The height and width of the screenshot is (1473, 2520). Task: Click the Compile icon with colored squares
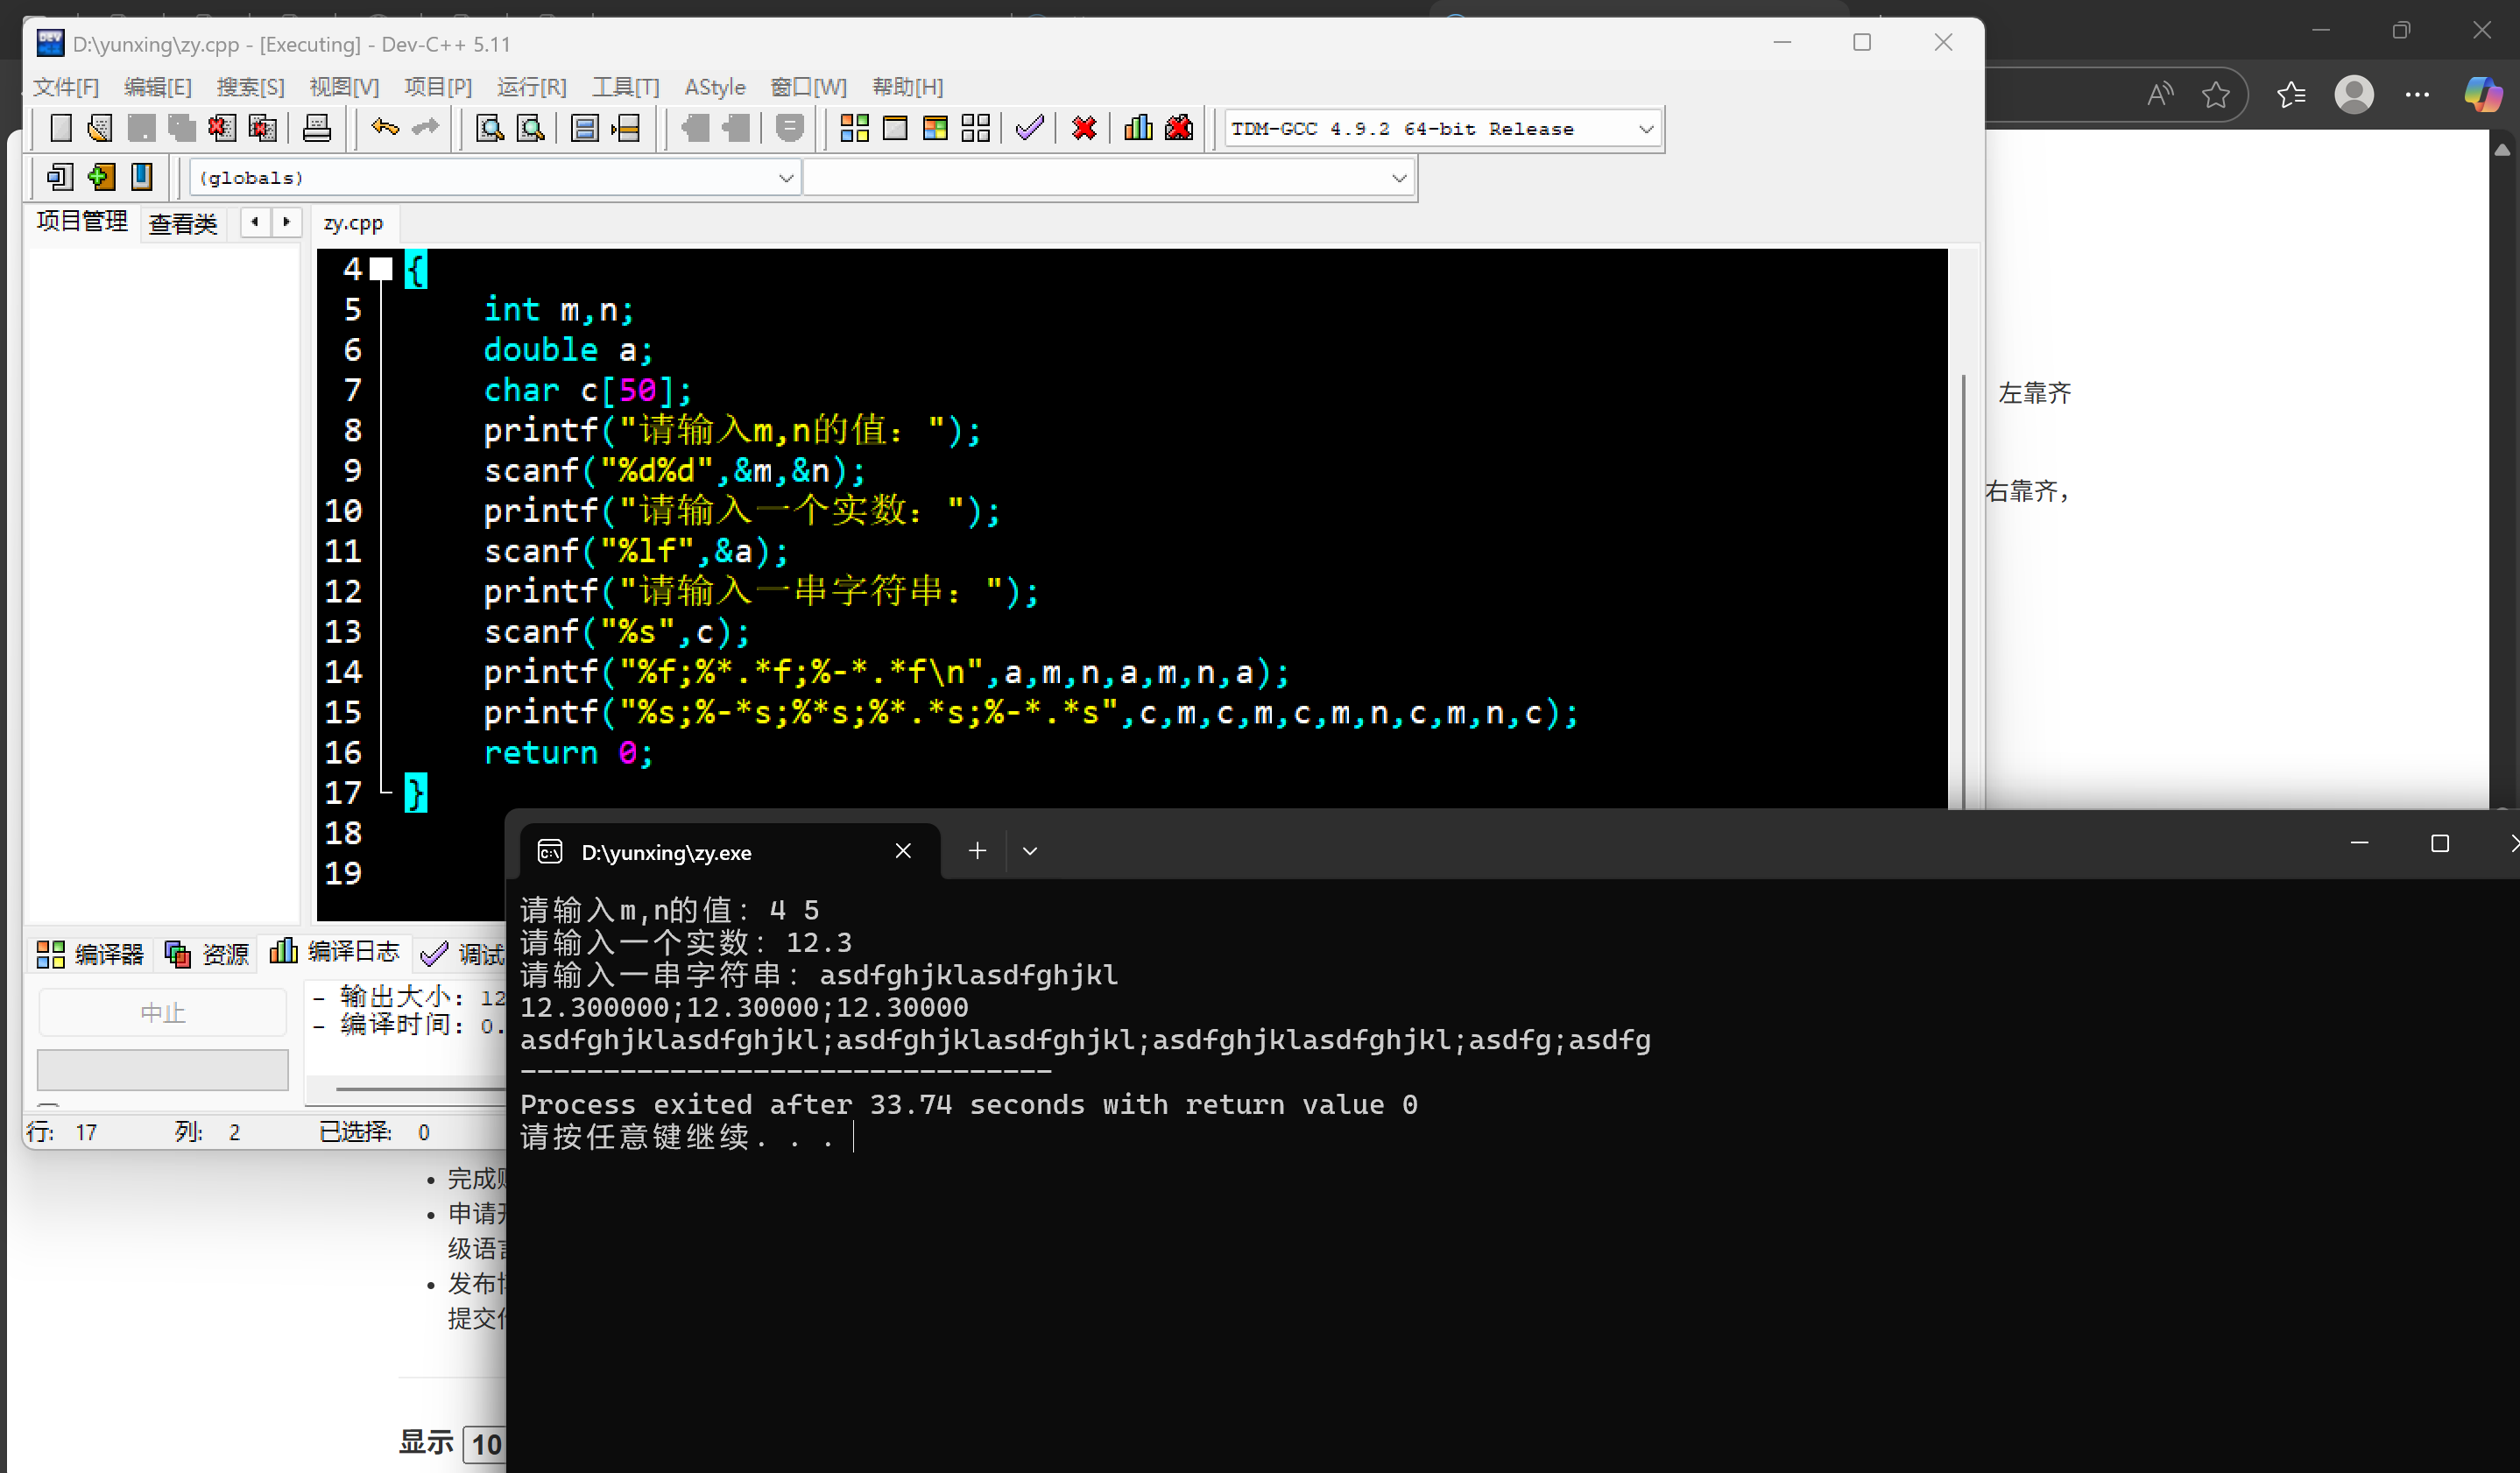854,128
